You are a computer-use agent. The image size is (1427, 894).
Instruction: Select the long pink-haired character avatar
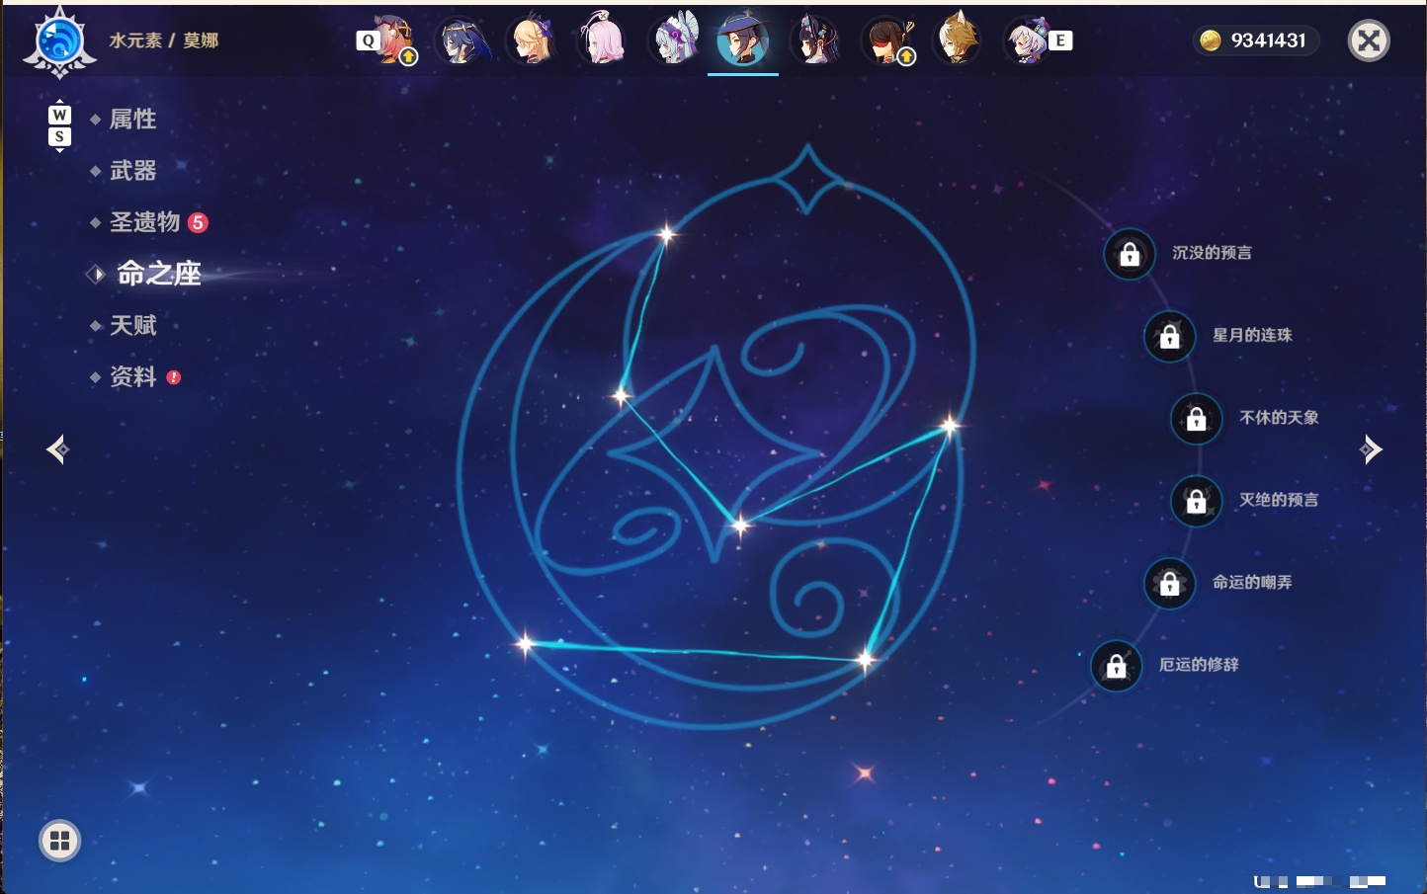point(603,41)
